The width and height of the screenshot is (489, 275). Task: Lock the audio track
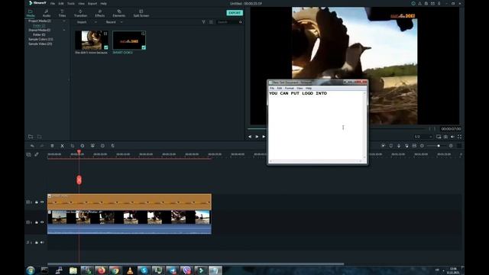point(37,242)
